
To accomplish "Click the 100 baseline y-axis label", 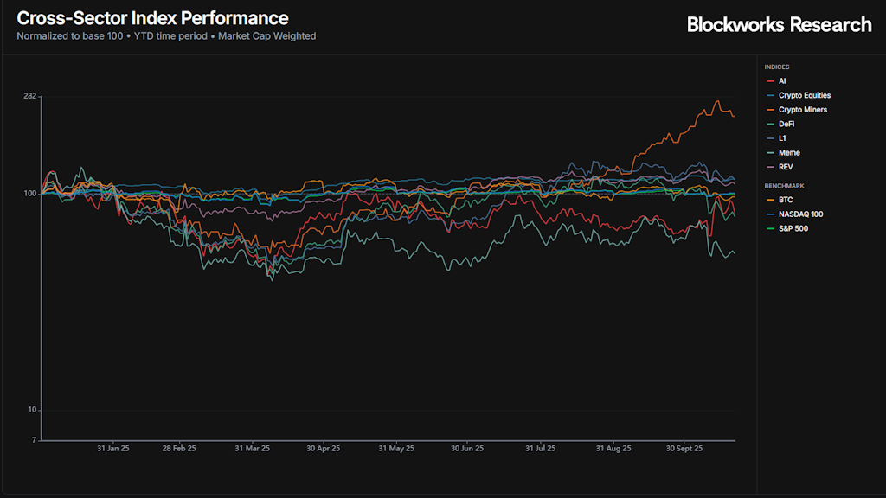I will [x=29, y=194].
